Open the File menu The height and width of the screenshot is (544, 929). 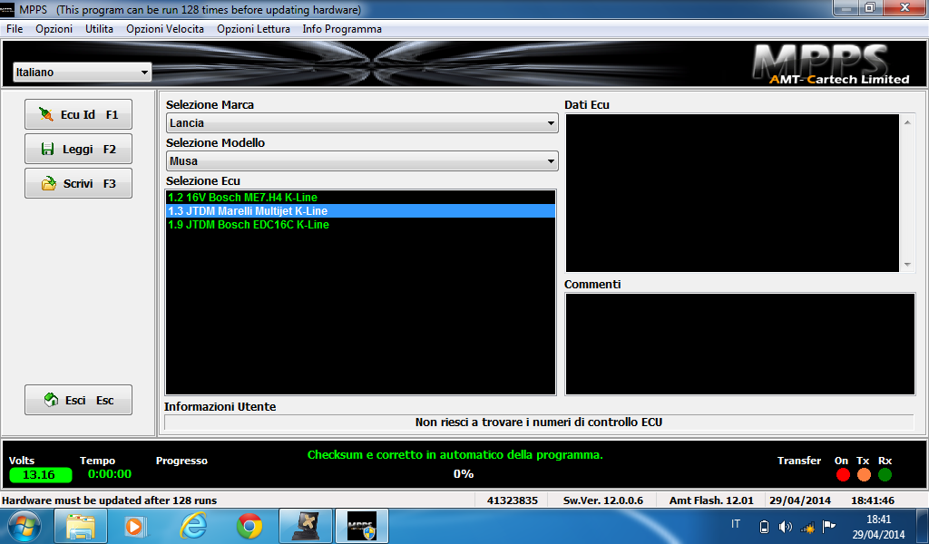(15, 29)
